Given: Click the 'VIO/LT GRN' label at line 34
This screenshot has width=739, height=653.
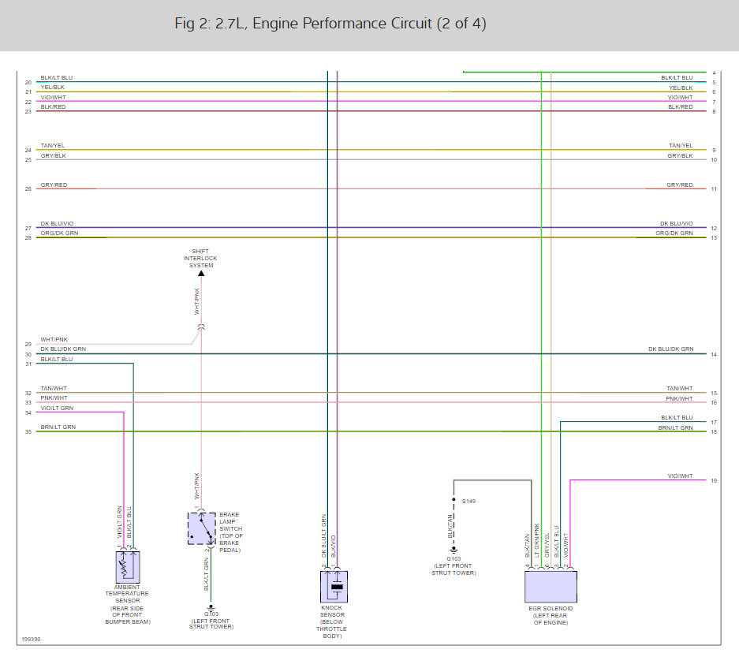Looking at the screenshot, I should point(57,409).
